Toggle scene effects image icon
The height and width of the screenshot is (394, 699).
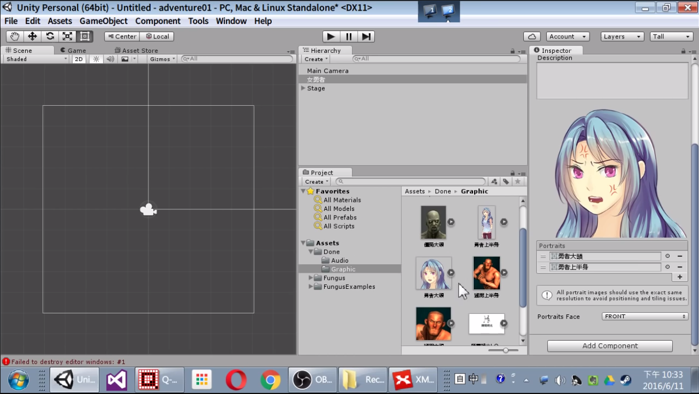(x=125, y=59)
